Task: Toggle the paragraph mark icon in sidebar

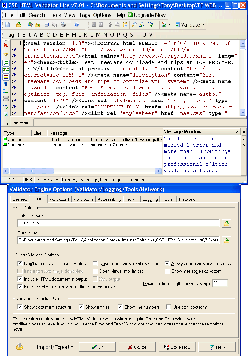Action: pos(6,84)
